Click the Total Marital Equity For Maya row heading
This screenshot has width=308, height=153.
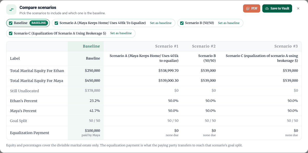pyautogui.click(x=36, y=81)
